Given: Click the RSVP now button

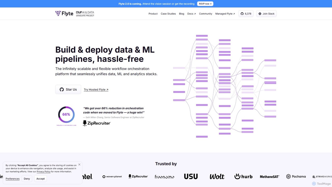Looking at the screenshot, I should coord(205,4).
